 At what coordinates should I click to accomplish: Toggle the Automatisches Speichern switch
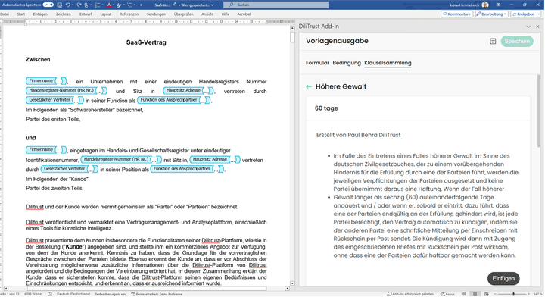(48, 5)
